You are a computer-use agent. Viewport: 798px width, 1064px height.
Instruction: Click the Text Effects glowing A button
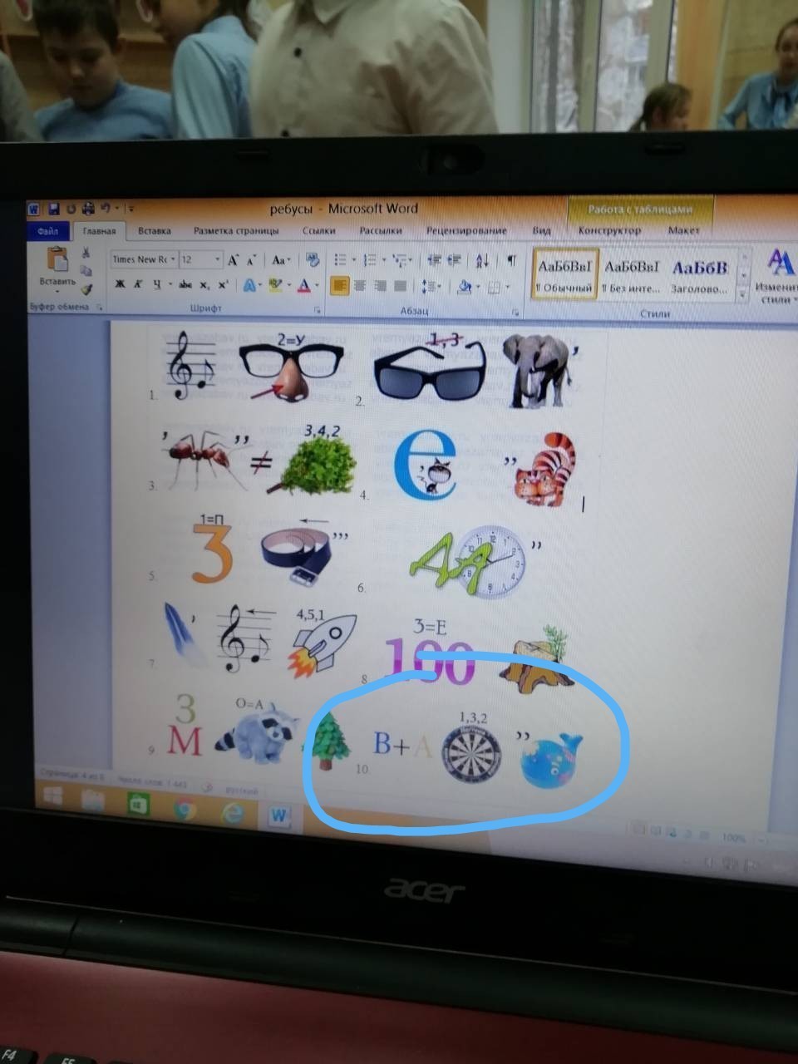(249, 285)
